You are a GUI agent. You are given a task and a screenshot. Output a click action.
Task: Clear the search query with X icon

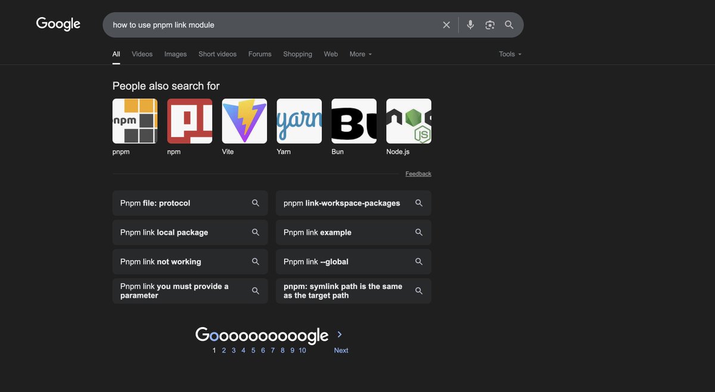click(x=446, y=25)
